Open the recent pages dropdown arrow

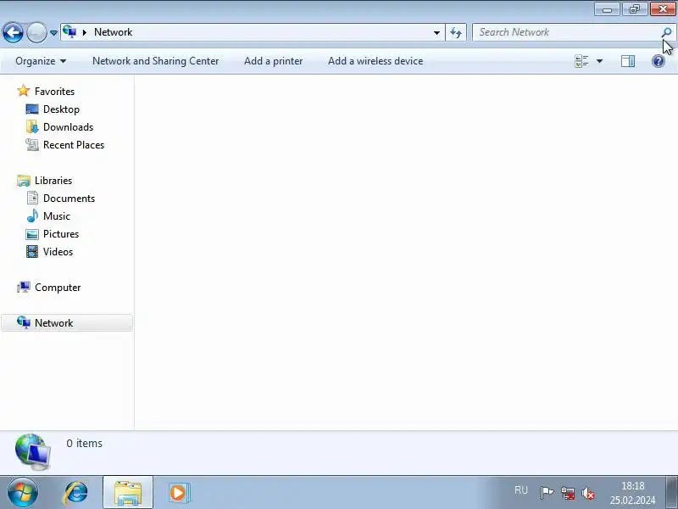[53, 33]
